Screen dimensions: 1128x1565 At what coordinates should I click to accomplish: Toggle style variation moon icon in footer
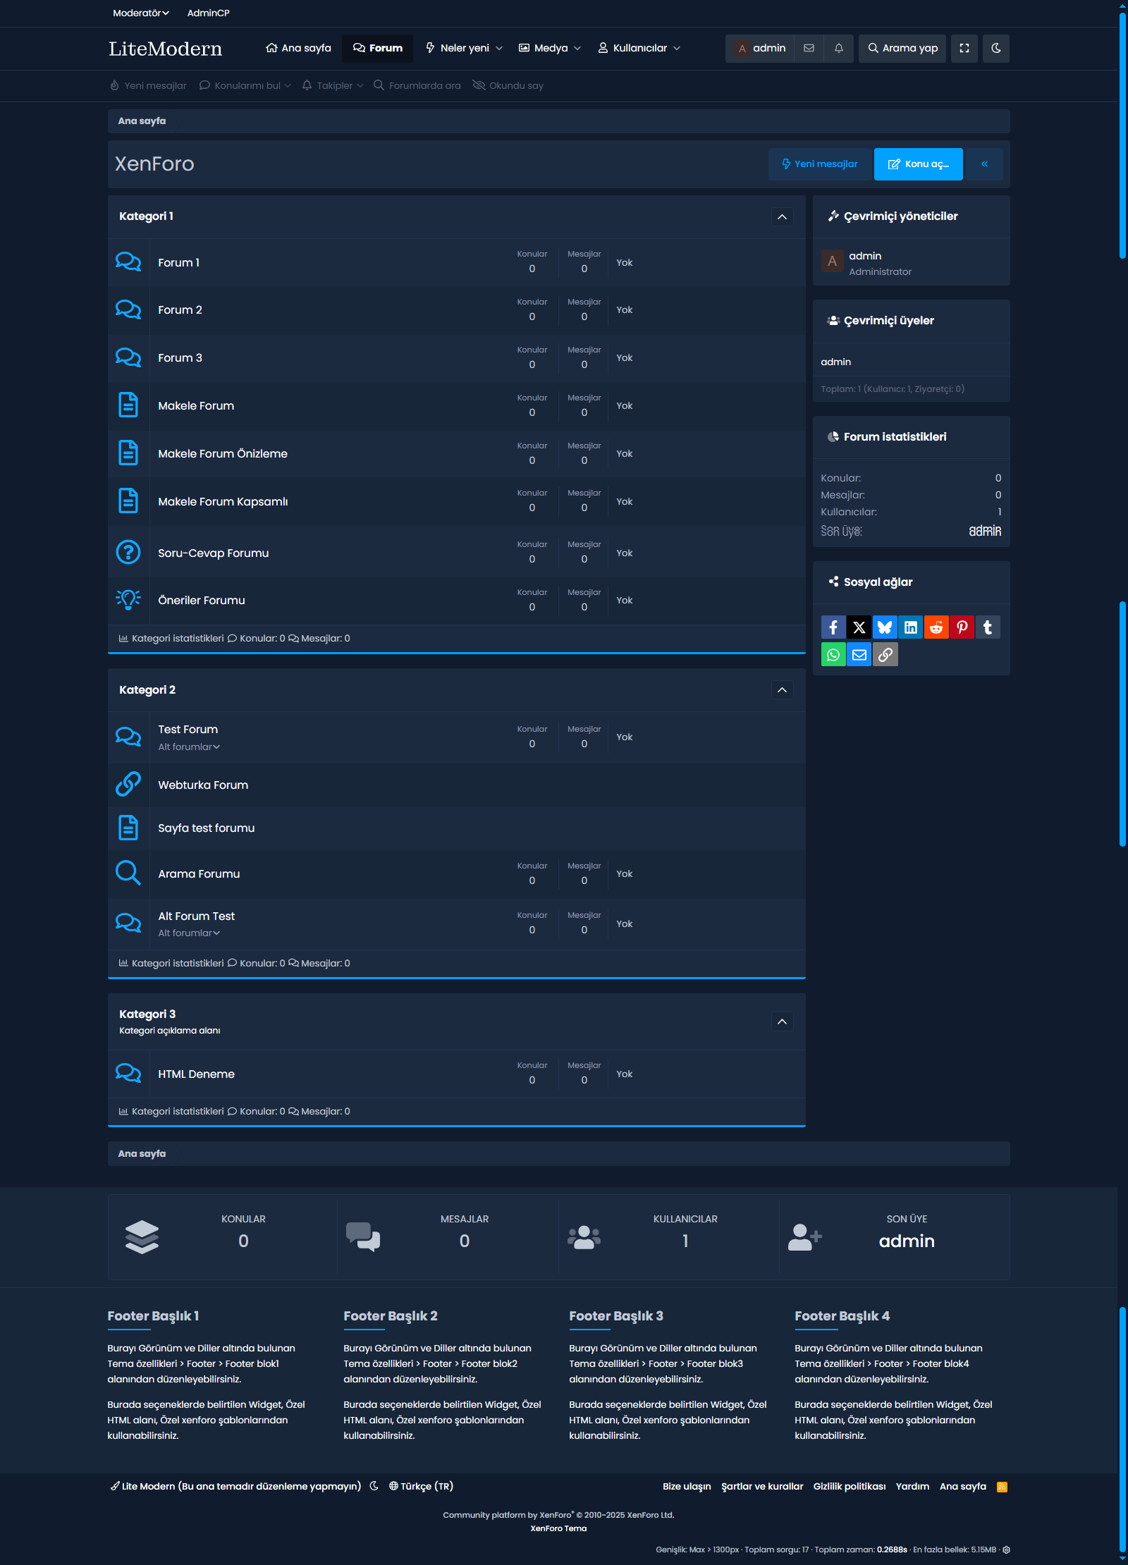pyautogui.click(x=374, y=1486)
